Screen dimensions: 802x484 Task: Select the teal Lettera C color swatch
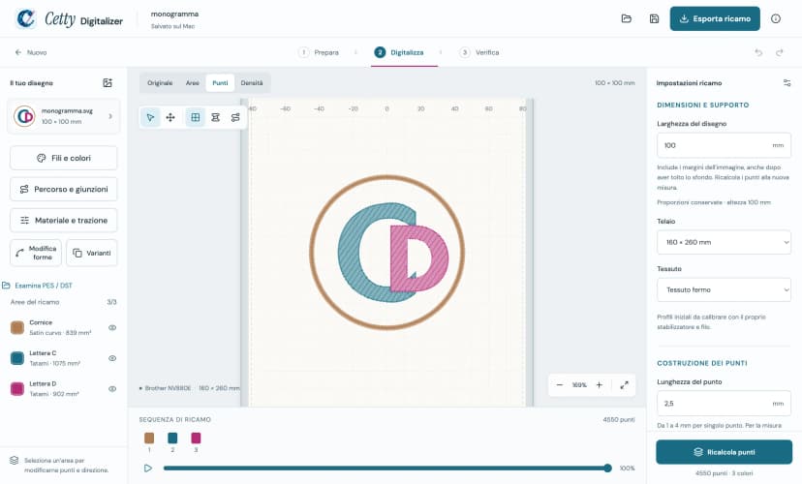[x=17, y=358]
